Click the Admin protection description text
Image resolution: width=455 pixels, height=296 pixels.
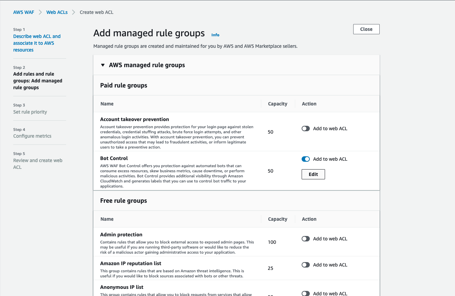pos(177,247)
